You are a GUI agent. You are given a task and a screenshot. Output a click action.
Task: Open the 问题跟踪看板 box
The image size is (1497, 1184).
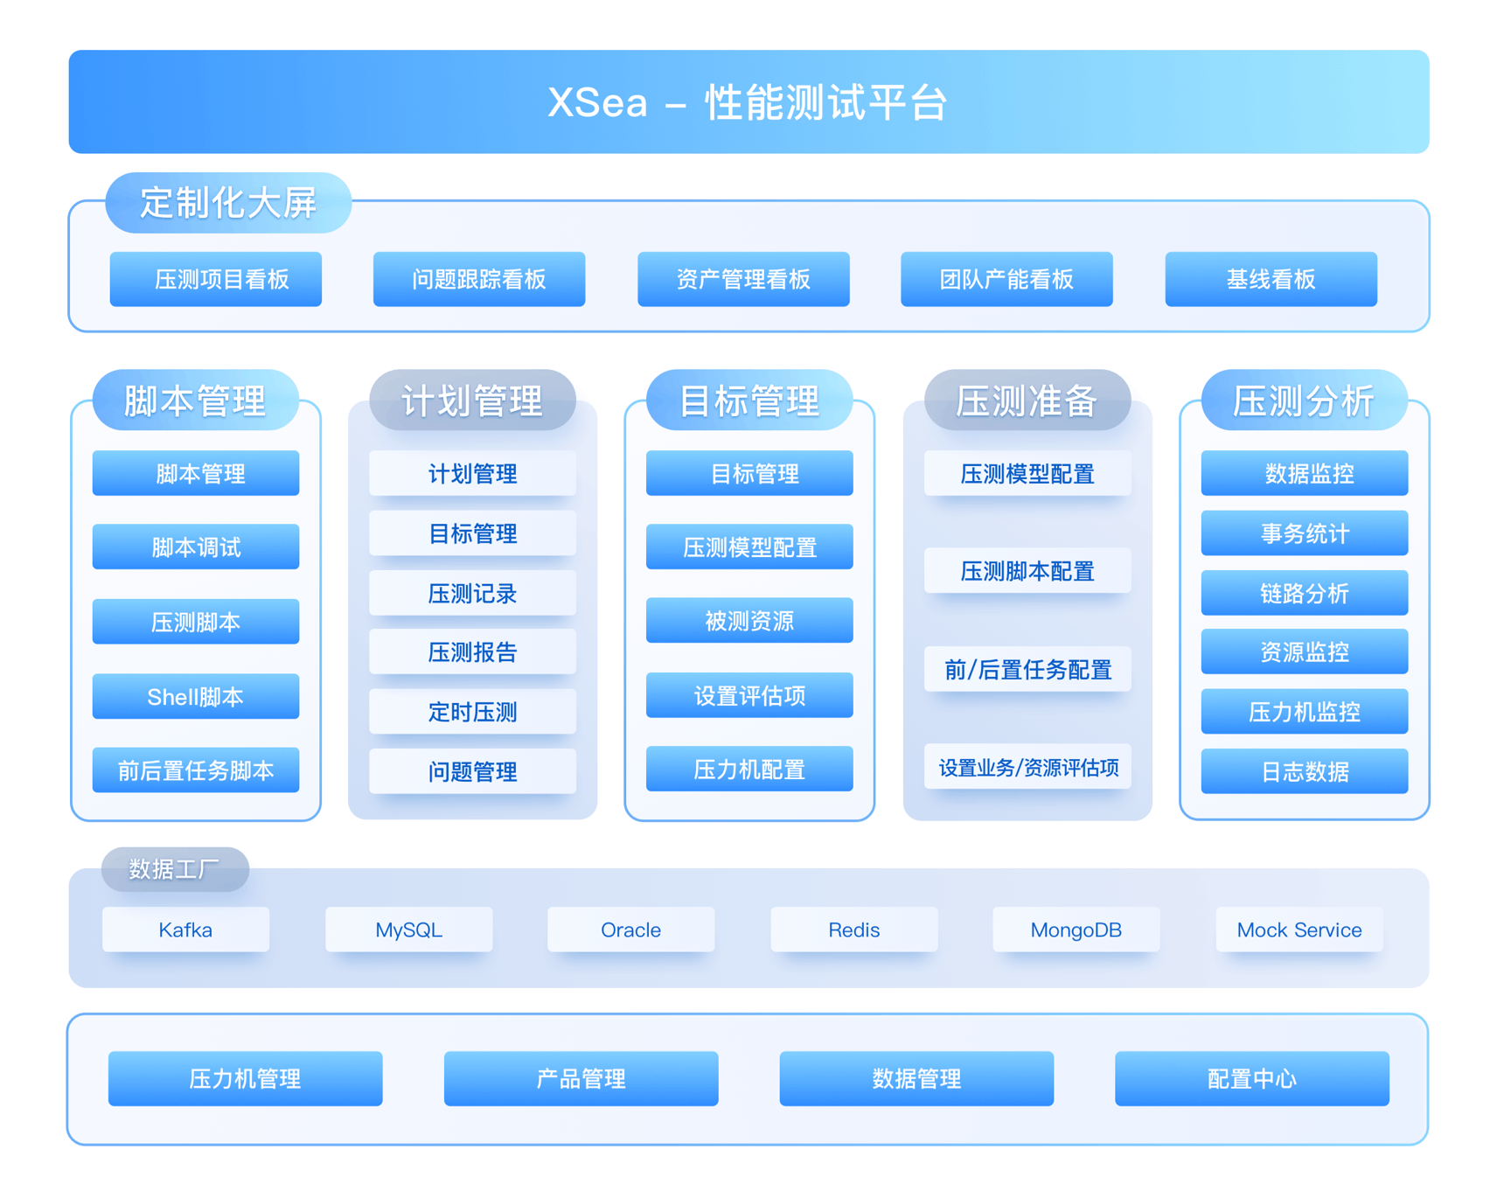tap(479, 279)
